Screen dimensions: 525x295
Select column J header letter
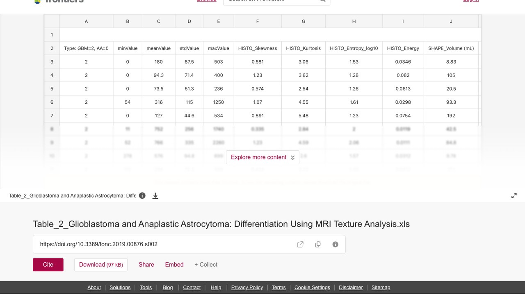pyautogui.click(x=451, y=21)
